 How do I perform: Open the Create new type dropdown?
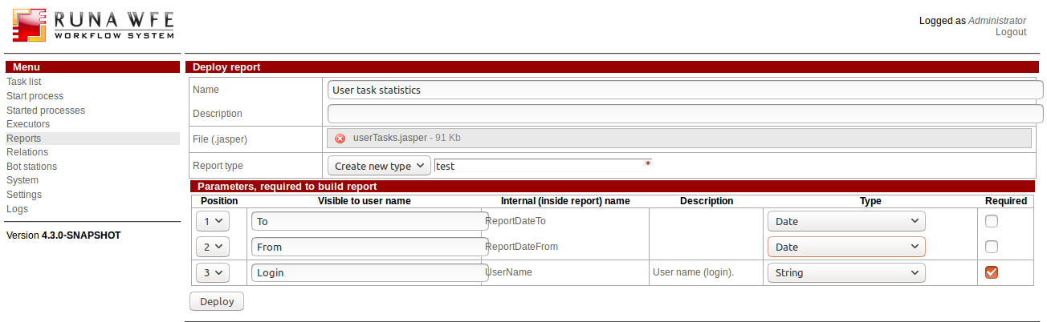[x=378, y=166]
